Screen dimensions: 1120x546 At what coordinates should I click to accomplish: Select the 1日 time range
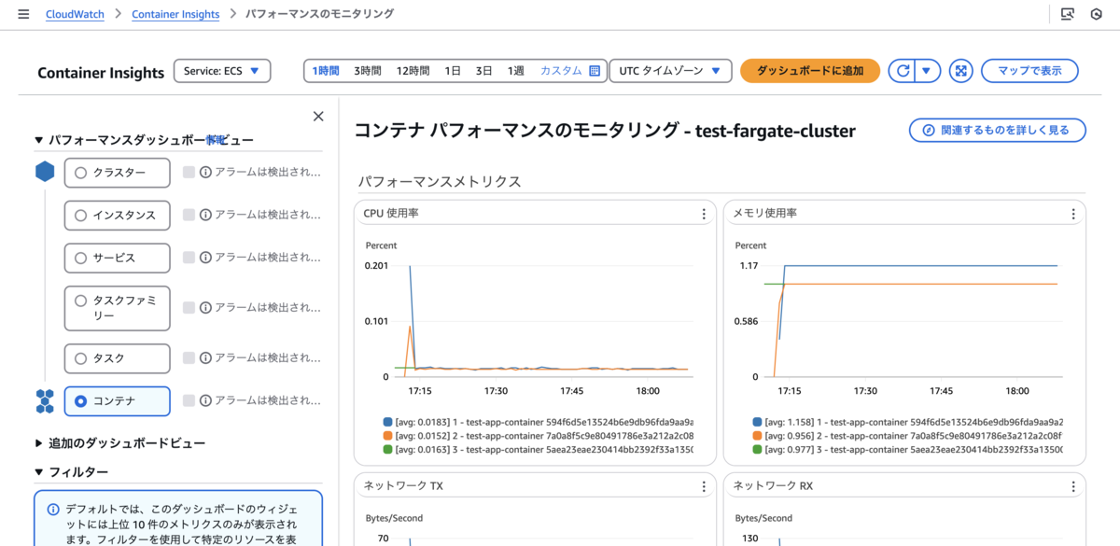tap(453, 71)
